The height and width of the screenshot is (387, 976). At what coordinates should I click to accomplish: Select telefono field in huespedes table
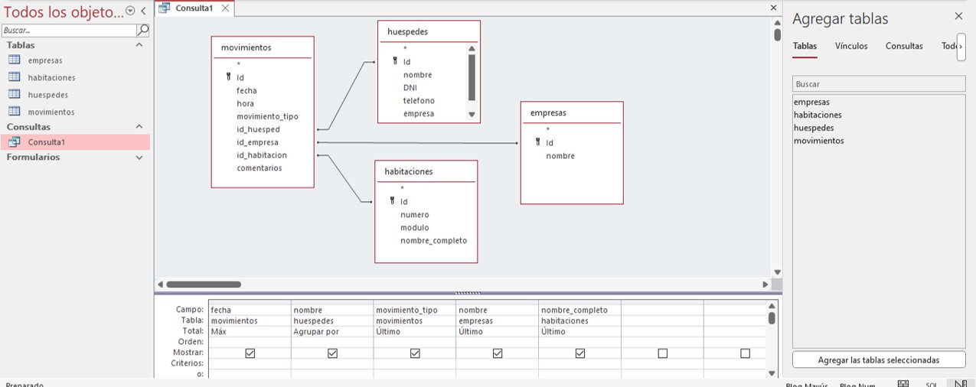419,101
